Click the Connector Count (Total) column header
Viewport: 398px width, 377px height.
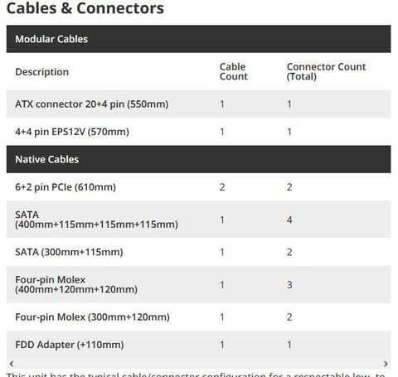[326, 71]
